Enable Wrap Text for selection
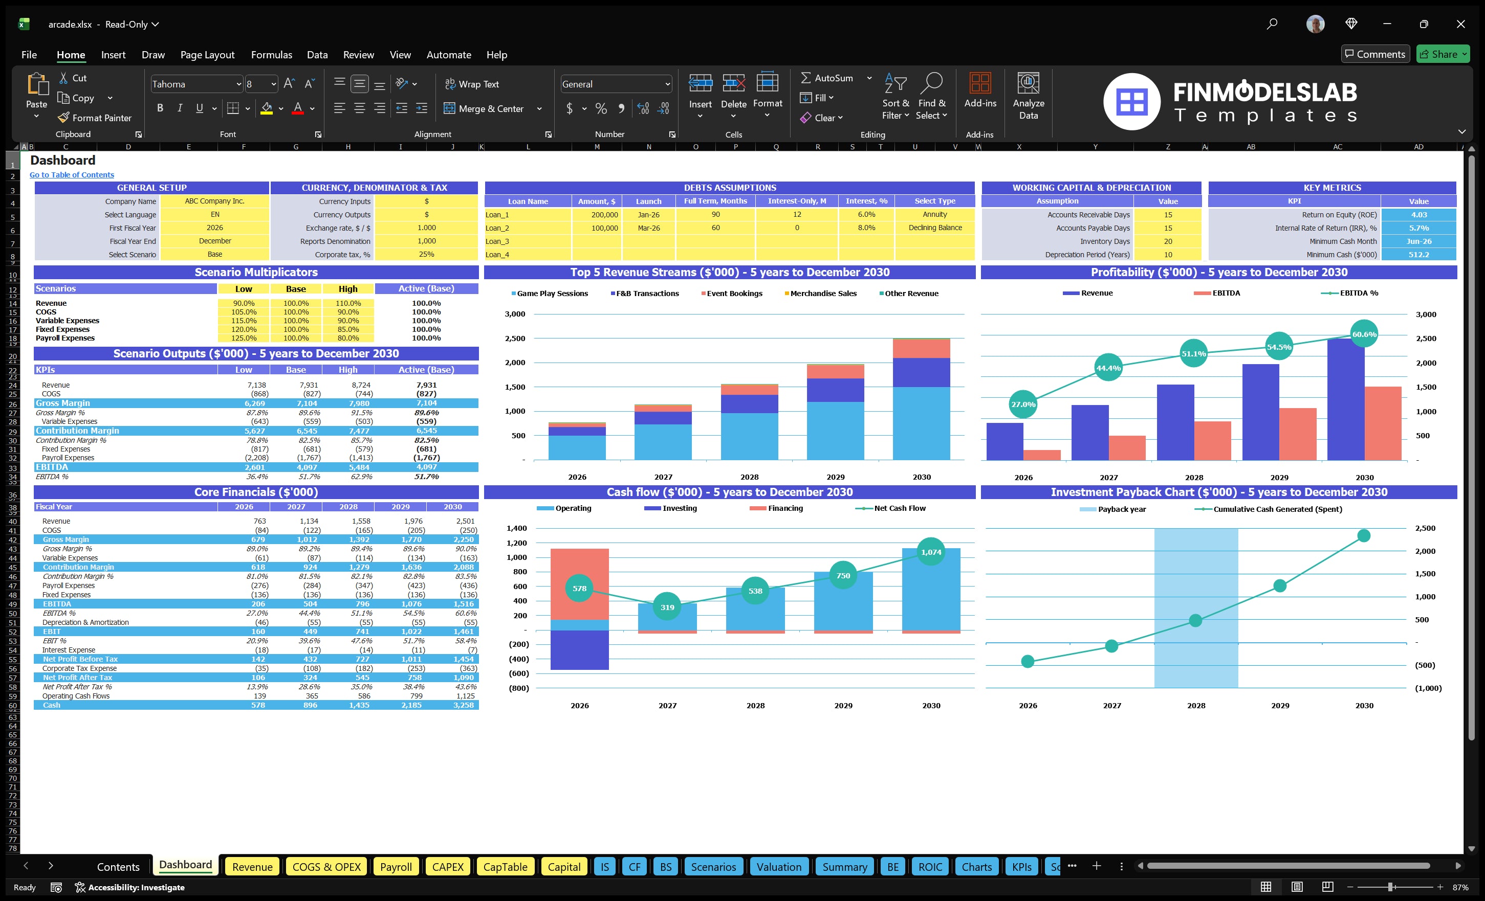Screen dimensions: 1485x901 (x=472, y=84)
